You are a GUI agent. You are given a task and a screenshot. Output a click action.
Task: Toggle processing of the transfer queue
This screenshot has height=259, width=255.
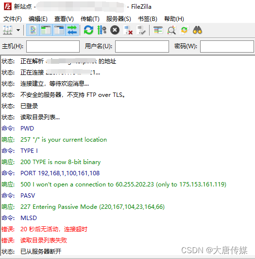[x=102, y=30]
